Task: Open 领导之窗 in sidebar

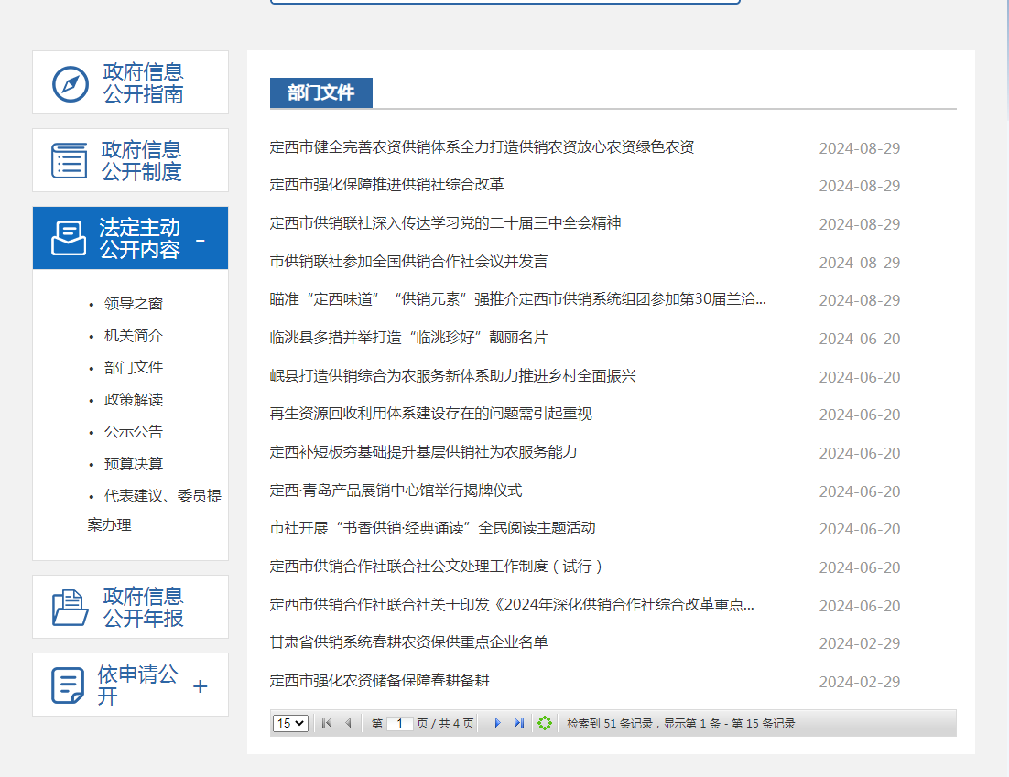Action: (x=133, y=304)
